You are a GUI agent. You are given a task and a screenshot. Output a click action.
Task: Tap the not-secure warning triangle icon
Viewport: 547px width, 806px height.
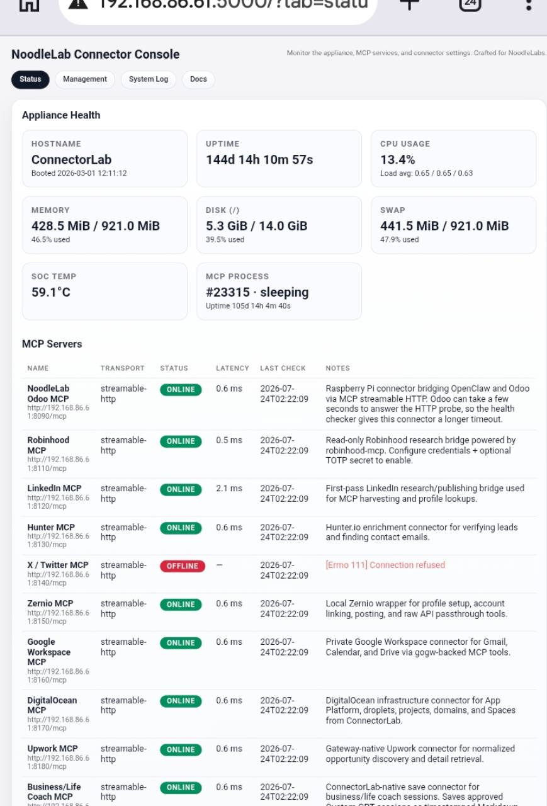coord(77,4)
